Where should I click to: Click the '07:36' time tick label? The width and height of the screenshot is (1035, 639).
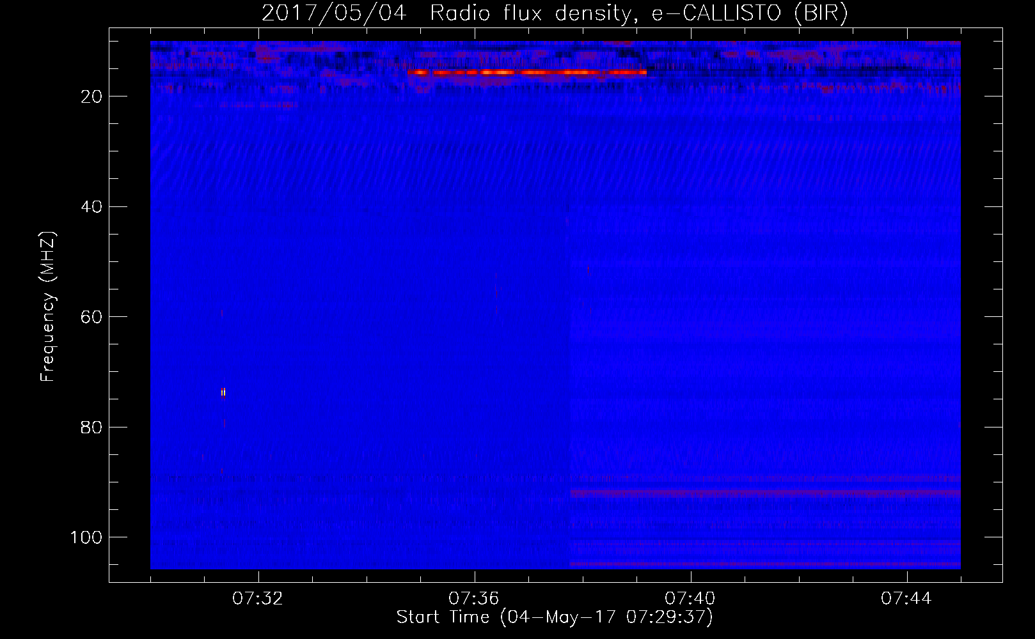[474, 599]
